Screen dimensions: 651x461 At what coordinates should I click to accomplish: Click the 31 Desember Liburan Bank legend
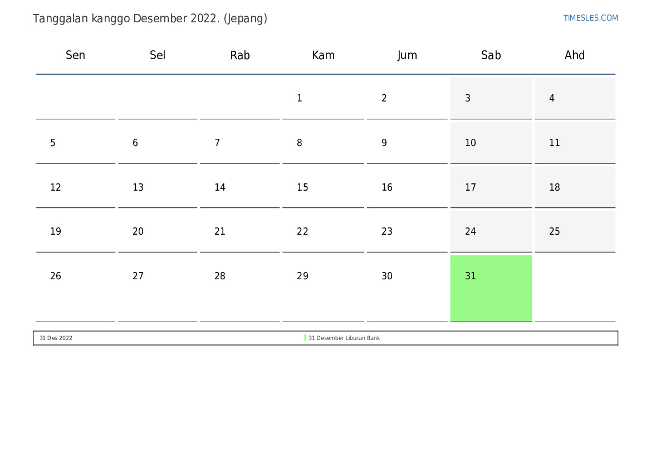pyautogui.click(x=344, y=338)
